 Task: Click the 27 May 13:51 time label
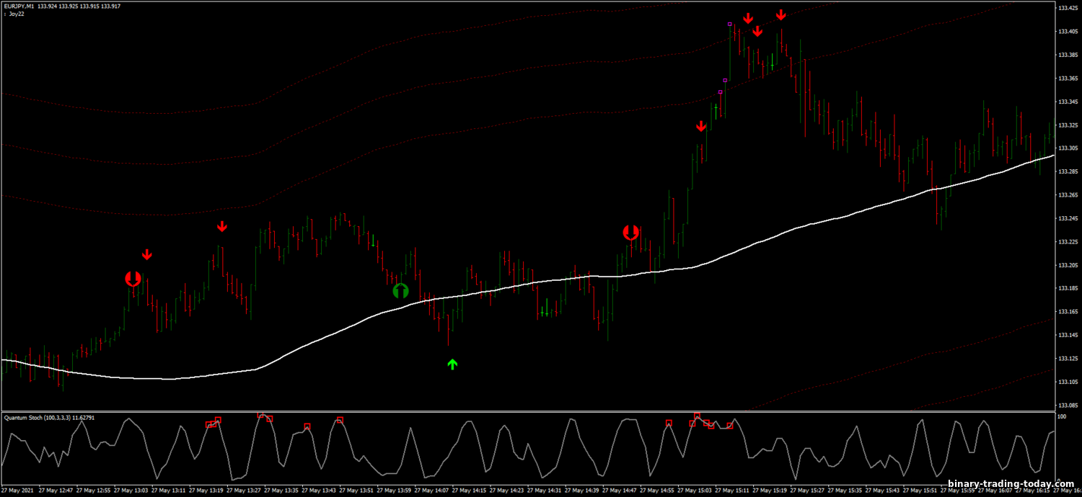pyautogui.click(x=356, y=491)
